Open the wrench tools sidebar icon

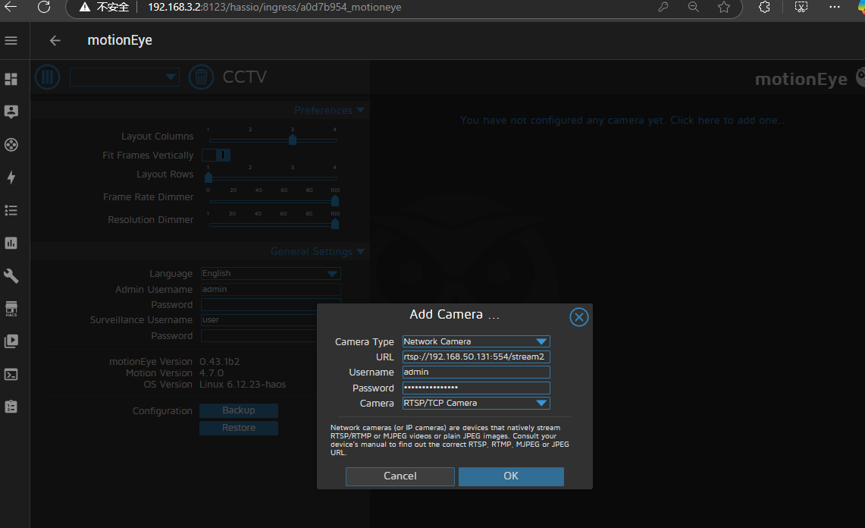[11, 275]
